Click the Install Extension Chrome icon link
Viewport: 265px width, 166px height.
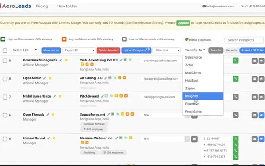pos(198,40)
